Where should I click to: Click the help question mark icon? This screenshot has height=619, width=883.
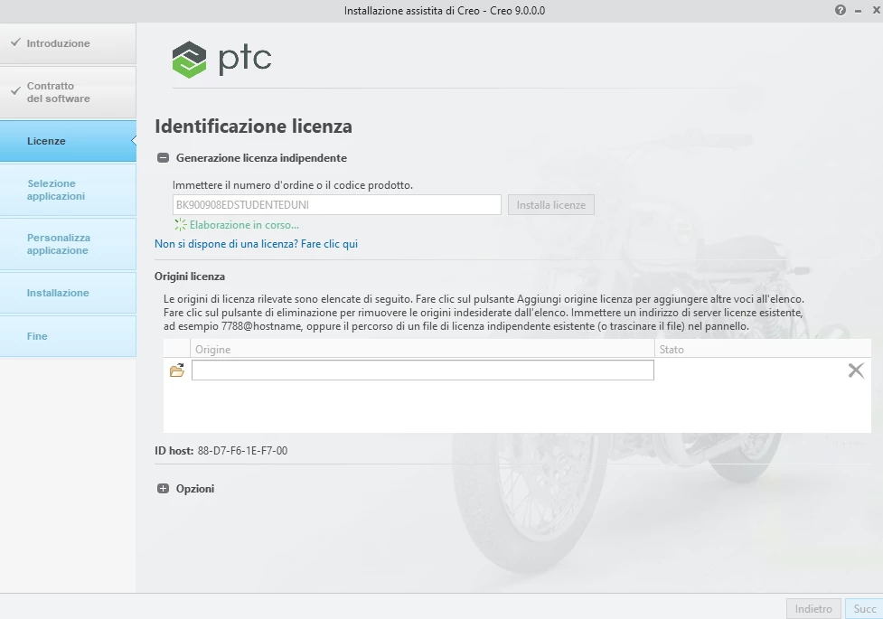point(841,10)
